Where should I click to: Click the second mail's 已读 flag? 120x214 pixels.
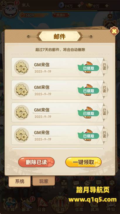tap(104, 90)
